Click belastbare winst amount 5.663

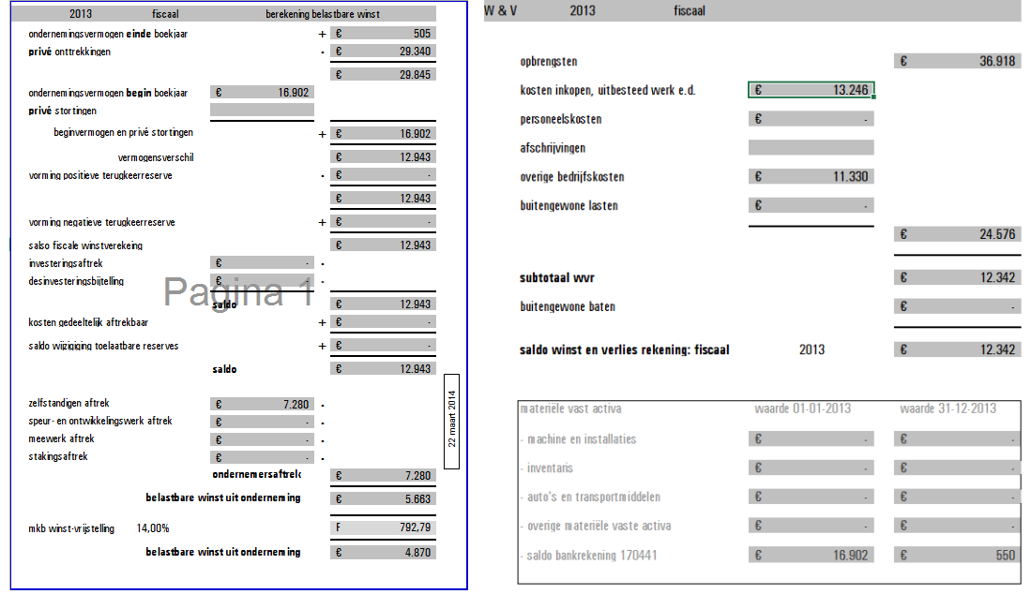point(383,498)
